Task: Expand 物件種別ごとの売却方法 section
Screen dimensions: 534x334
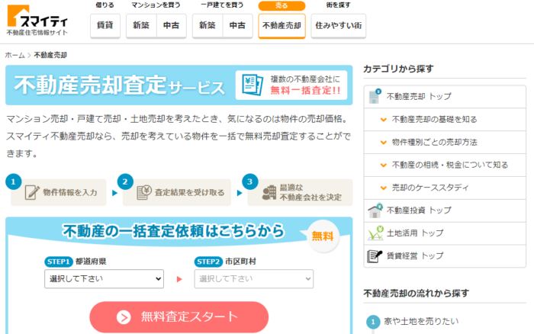Action: pos(445,143)
